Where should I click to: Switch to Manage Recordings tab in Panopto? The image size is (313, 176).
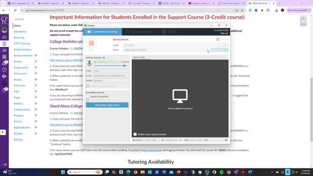pos(140,32)
